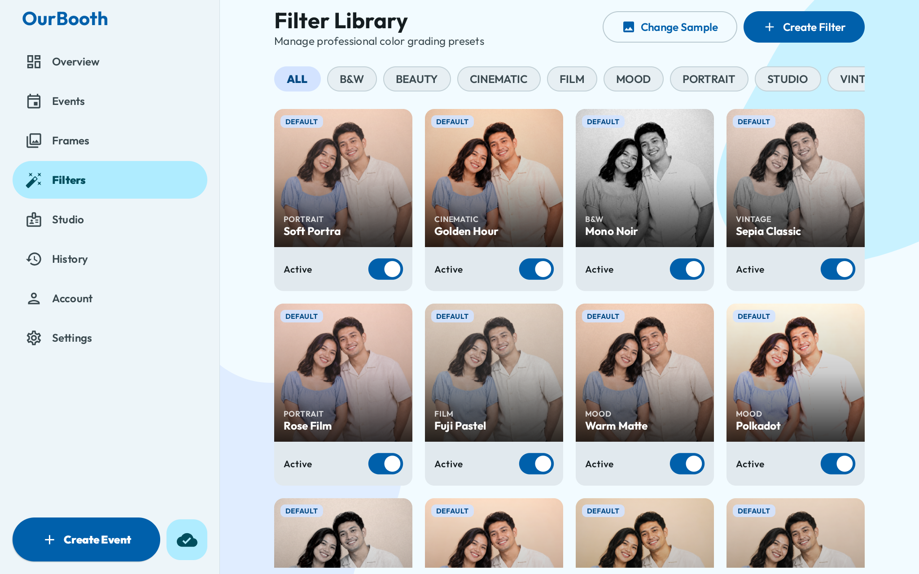919x574 pixels.
Task: Click the Studio badge icon
Action: [x=34, y=220]
